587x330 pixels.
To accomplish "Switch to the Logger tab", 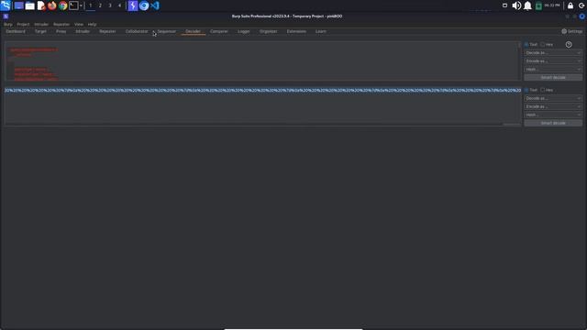I will pos(244,31).
